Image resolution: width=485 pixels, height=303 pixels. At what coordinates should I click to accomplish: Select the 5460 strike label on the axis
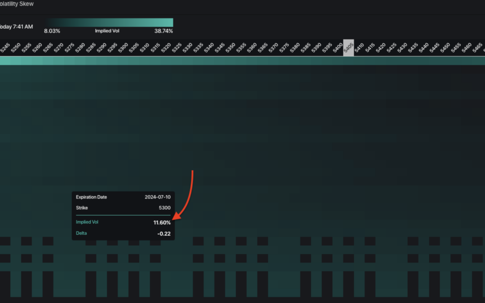coord(467,48)
